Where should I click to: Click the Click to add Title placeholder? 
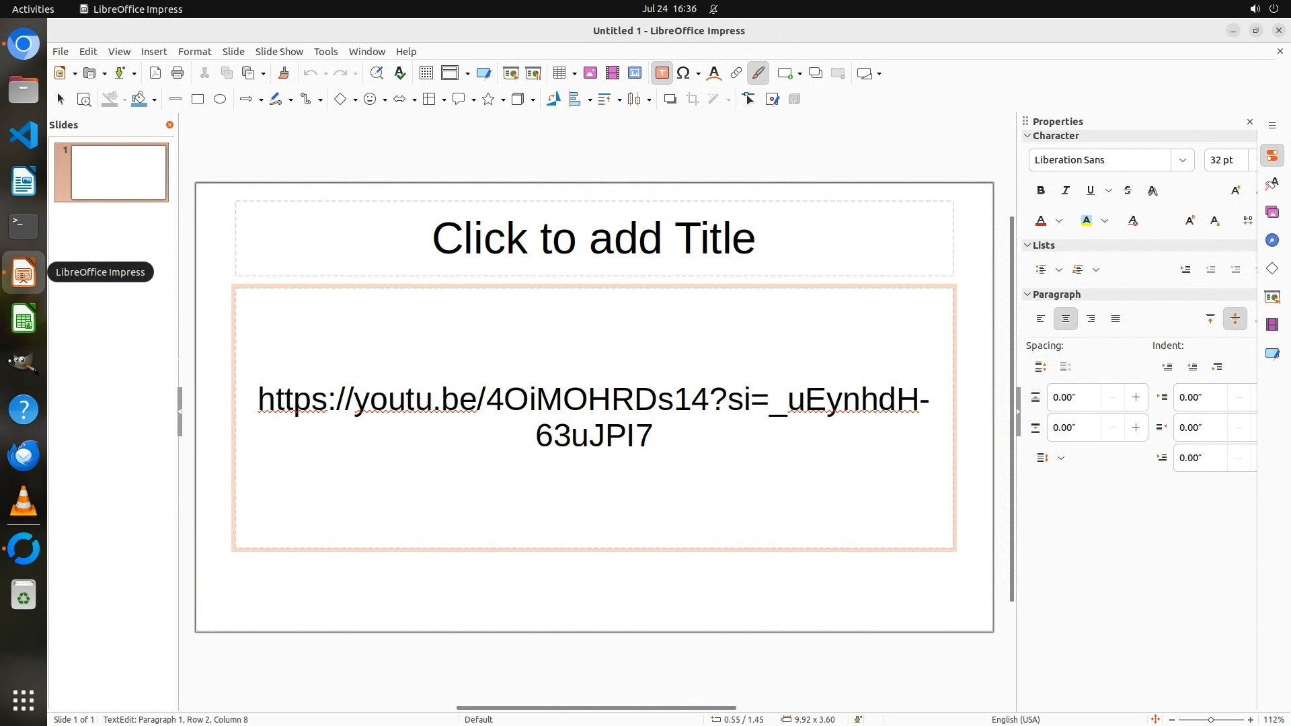click(594, 239)
